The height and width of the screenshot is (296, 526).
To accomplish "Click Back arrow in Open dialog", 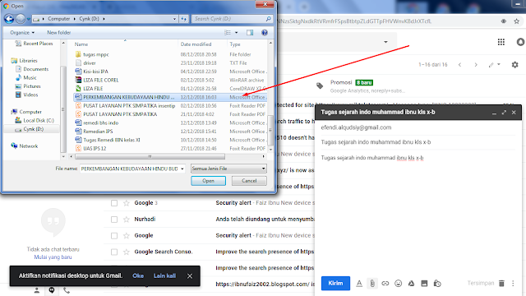I will click(x=9, y=19).
